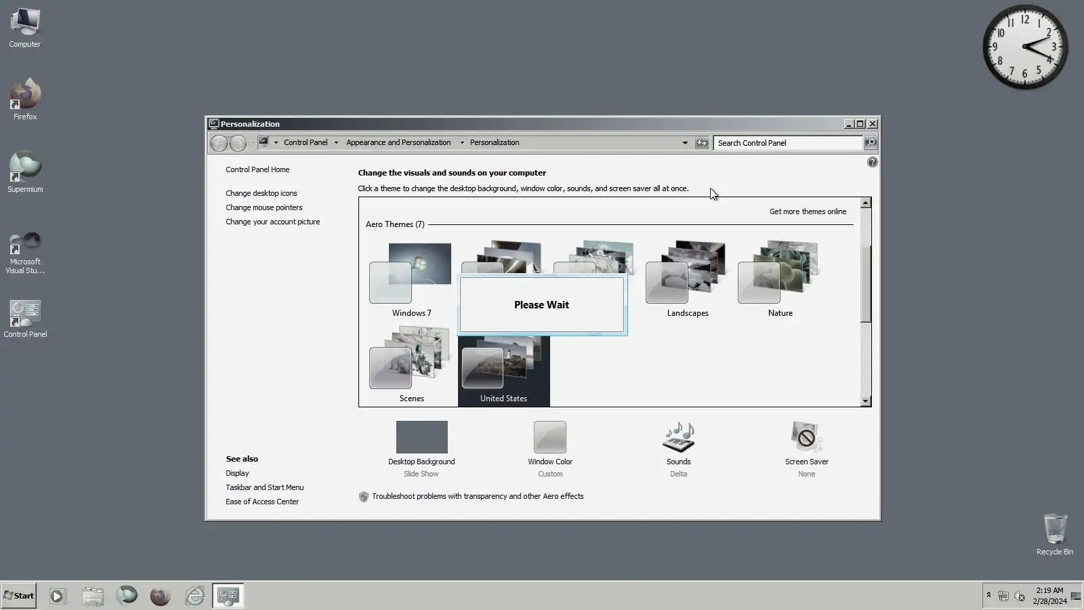The height and width of the screenshot is (610, 1084).
Task: Open the Display link under See also
Action: tap(237, 473)
